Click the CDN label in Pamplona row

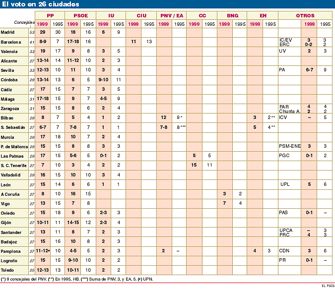284,250
